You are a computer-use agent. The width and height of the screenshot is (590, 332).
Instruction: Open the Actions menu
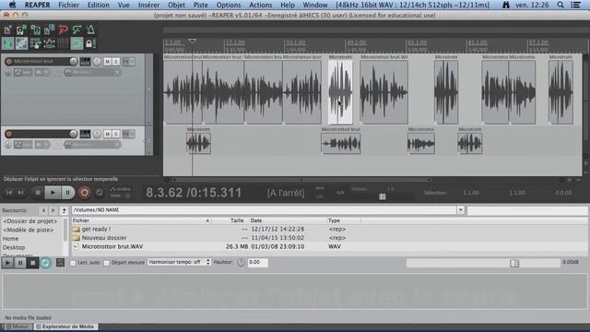pyautogui.click(x=260, y=5)
